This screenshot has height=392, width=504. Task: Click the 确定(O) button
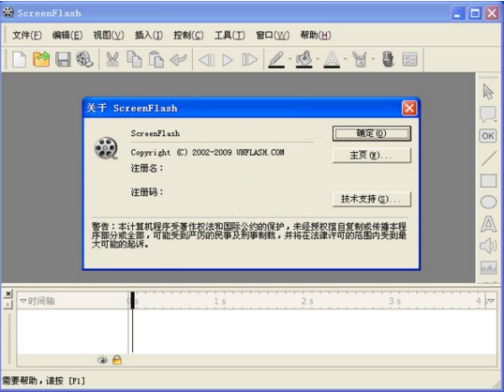point(372,133)
